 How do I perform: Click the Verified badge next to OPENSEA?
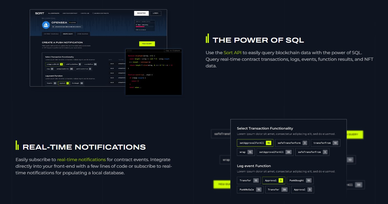(73, 23)
